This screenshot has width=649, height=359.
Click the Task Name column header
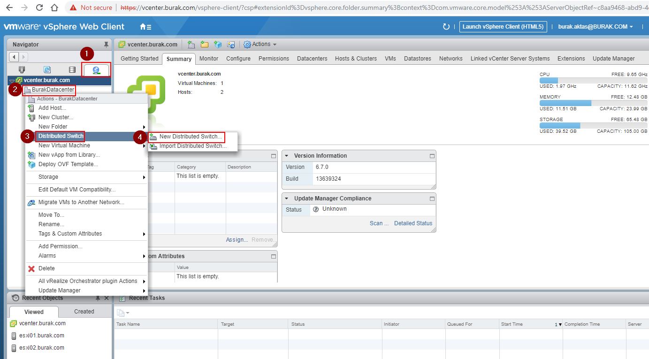click(167, 324)
